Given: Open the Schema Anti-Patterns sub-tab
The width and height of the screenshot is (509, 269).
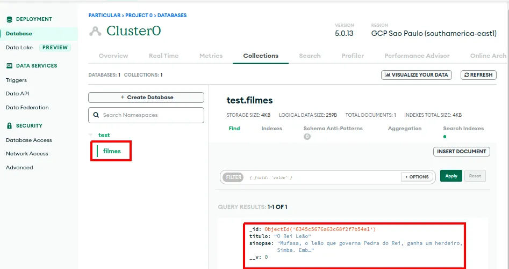Looking at the screenshot, I should point(333,129).
